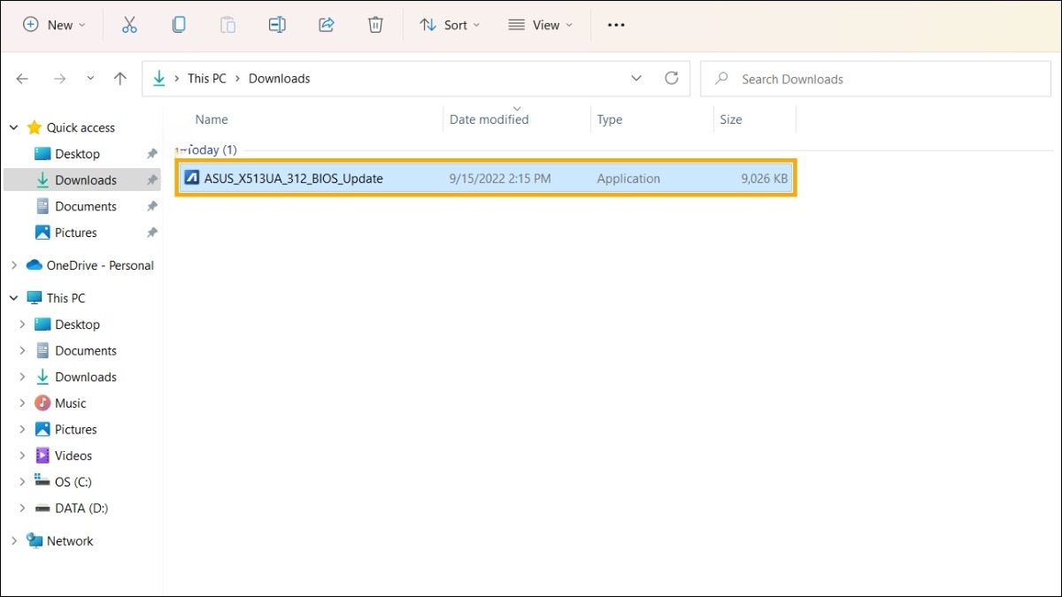Select Desktop under Quick access

[77, 154]
